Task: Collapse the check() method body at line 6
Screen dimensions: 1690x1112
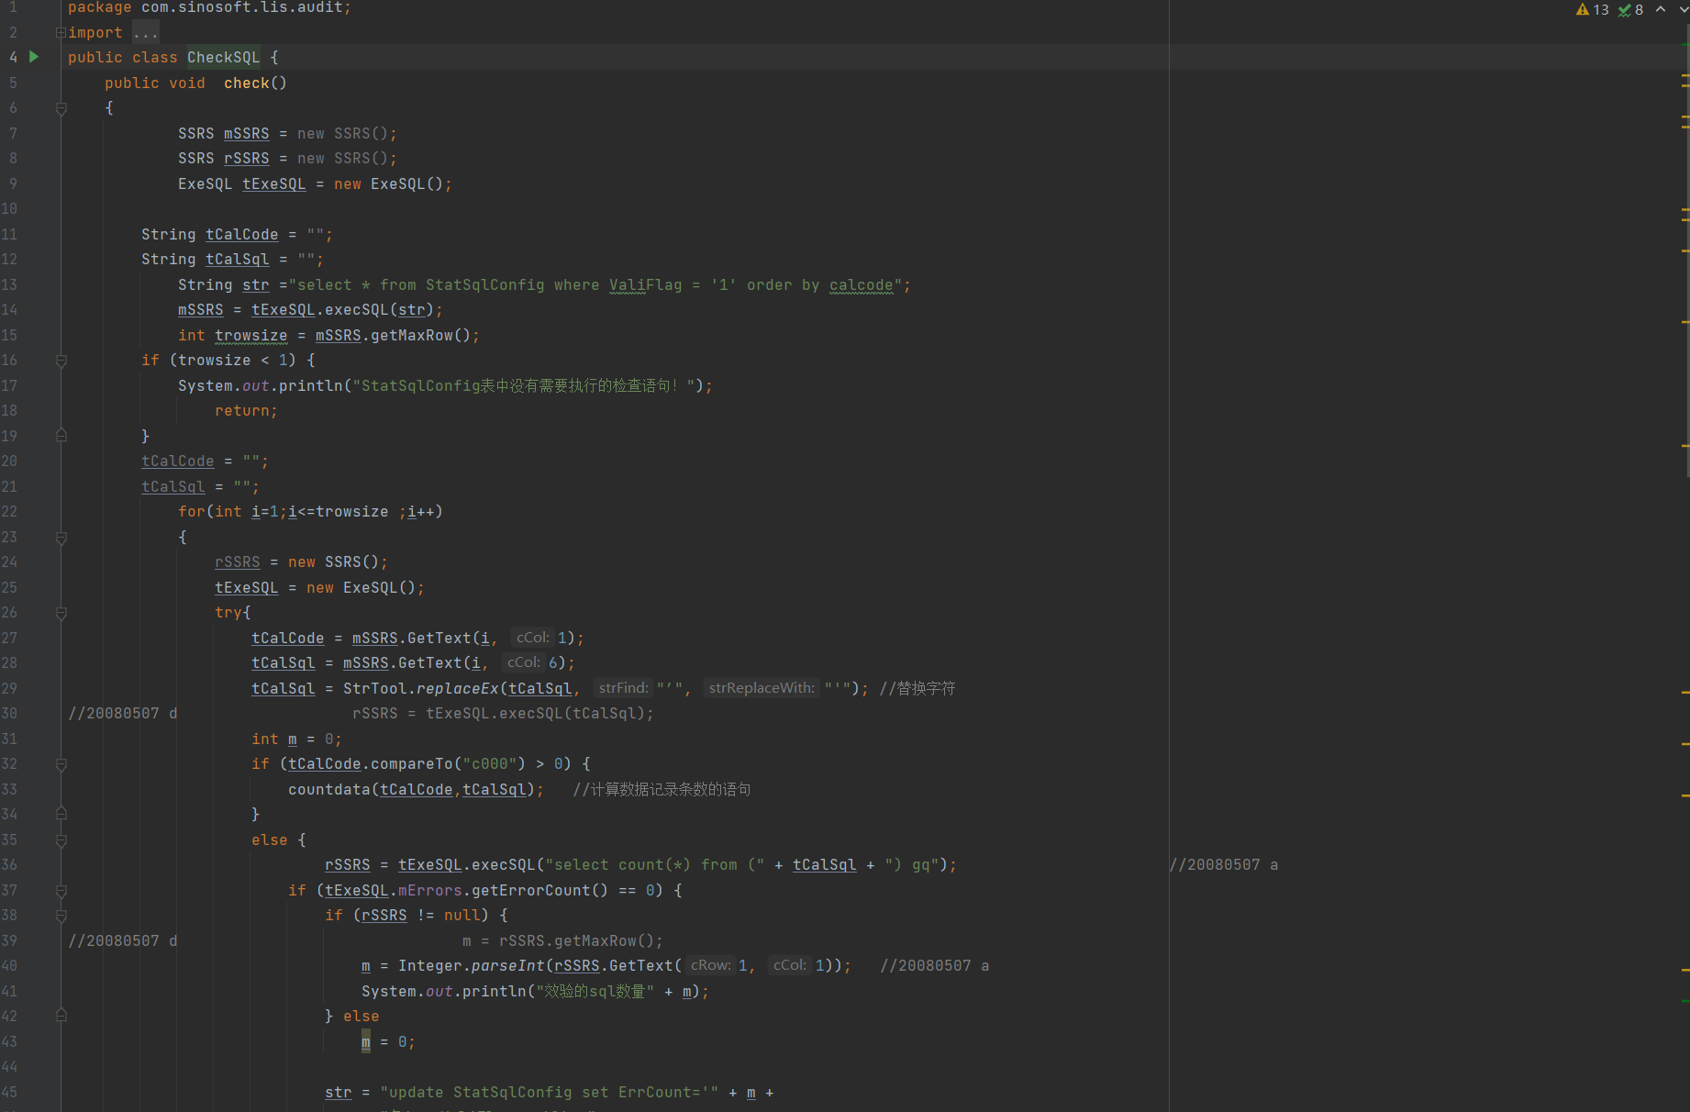Action: (61, 108)
